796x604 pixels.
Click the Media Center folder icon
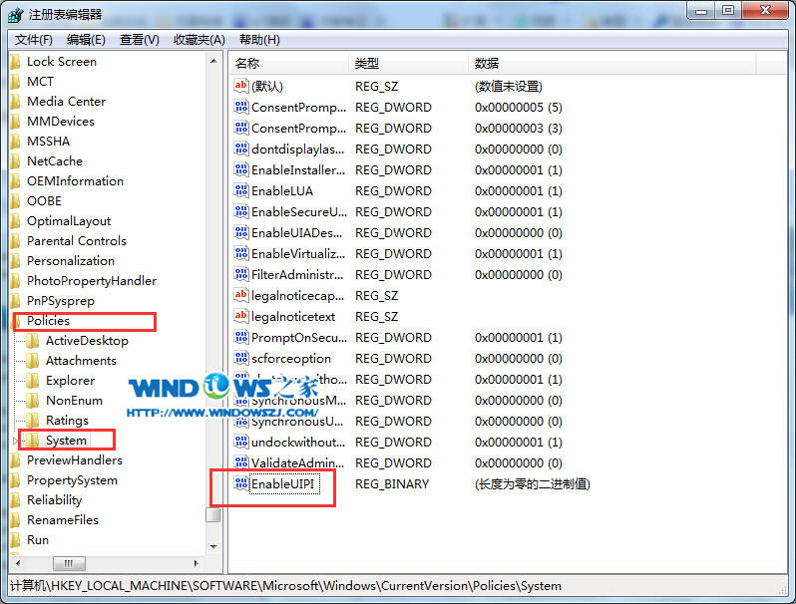[15, 102]
